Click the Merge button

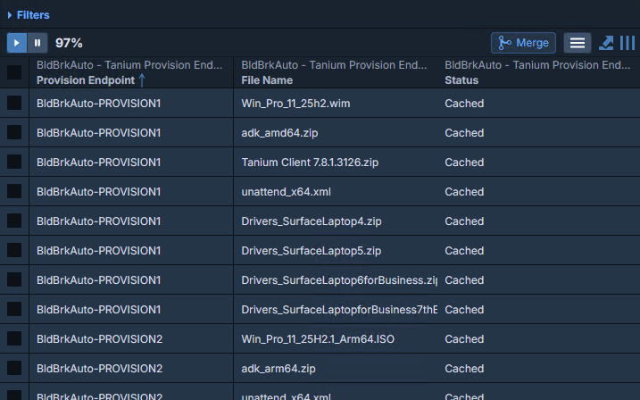point(523,43)
